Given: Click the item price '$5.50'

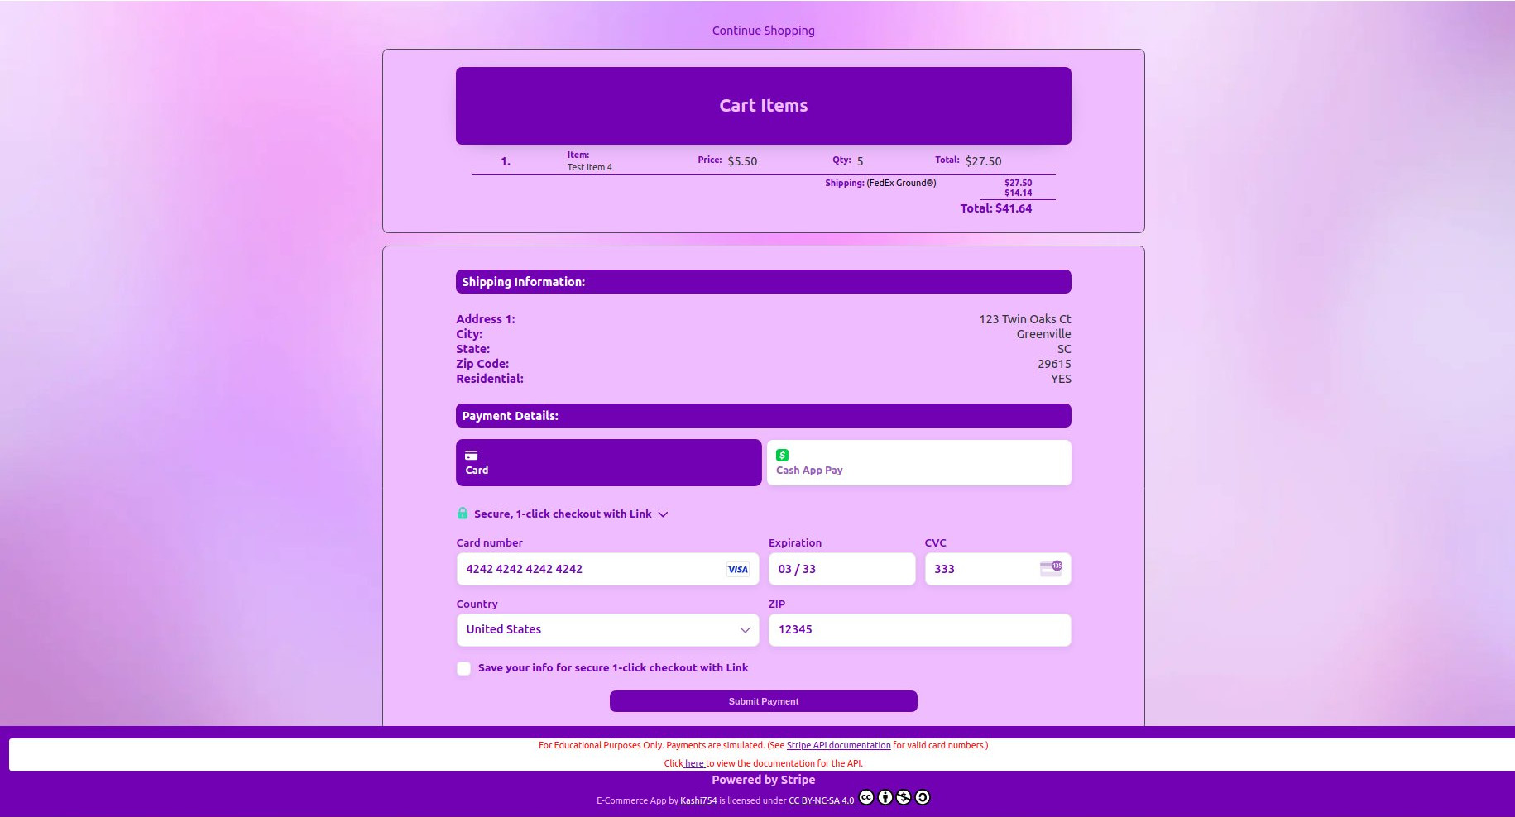Looking at the screenshot, I should point(742,161).
